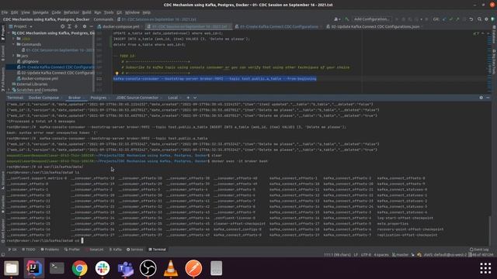Open Project panel options gear
The height and width of the screenshot is (279, 497).
click(x=85, y=26)
